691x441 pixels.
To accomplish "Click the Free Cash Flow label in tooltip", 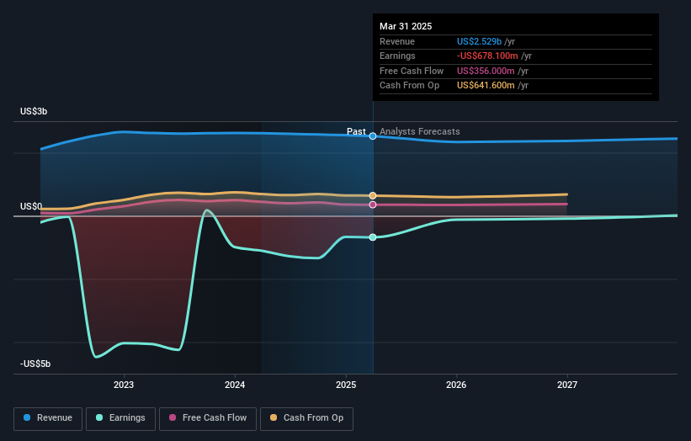I will (x=412, y=71).
